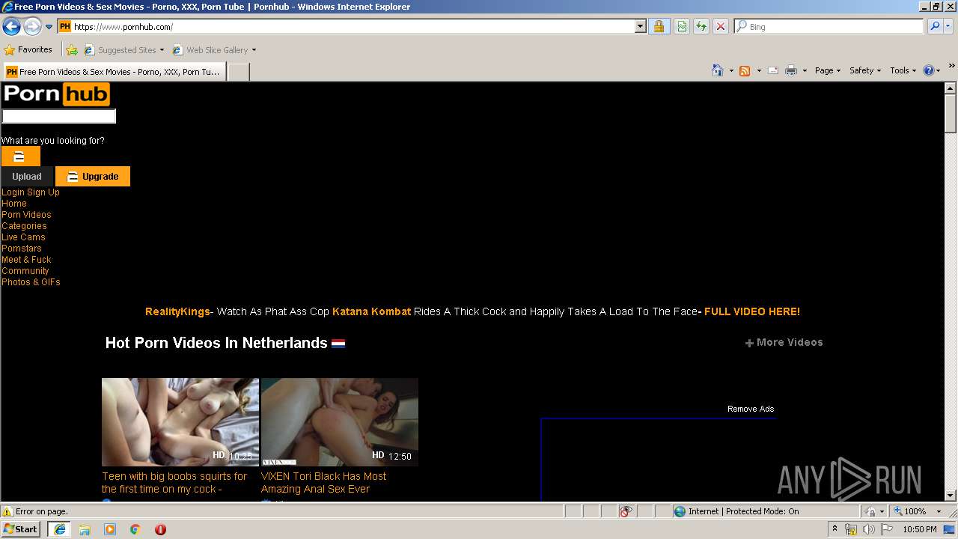Open the Safety menu
This screenshot has height=539, width=958.
click(865, 70)
